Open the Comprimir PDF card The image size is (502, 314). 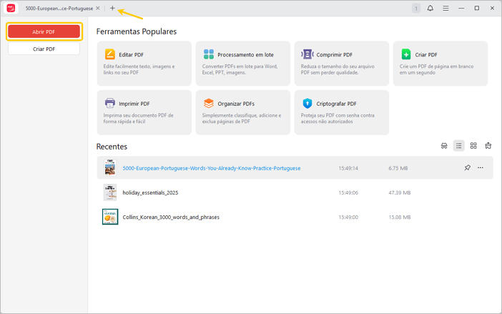[x=342, y=64]
